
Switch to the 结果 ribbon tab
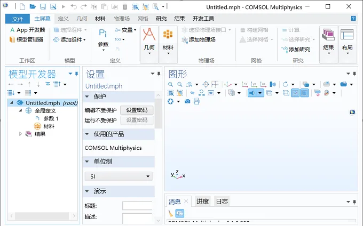pyautogui.click(x=179, y=19)
